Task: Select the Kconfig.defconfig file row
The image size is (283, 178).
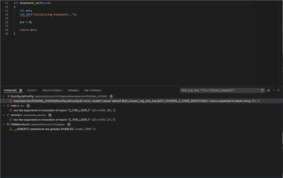Action: point(141,96)
